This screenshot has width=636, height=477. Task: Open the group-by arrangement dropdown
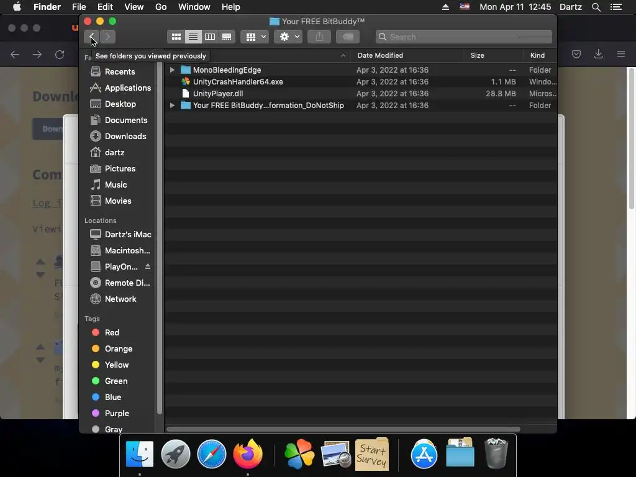pyautogui.click(x=255, y=37)
